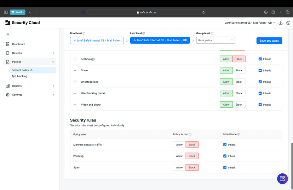Set Malware network traffic to Allow
Image resolution: width=293 pixels, height=190 pixels.
pos(179,144)
